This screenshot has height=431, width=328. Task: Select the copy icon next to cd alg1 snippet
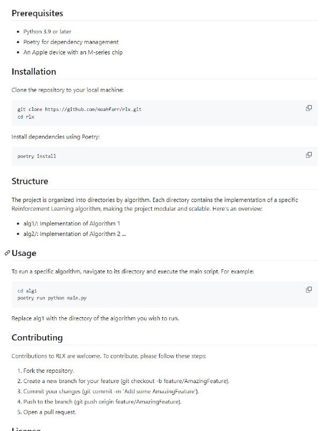(308, 290)
